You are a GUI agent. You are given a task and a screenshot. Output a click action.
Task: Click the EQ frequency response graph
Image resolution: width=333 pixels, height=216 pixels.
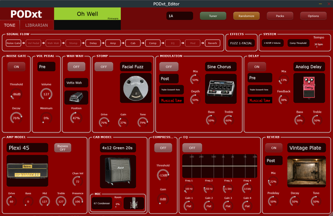tap(220, 166)
